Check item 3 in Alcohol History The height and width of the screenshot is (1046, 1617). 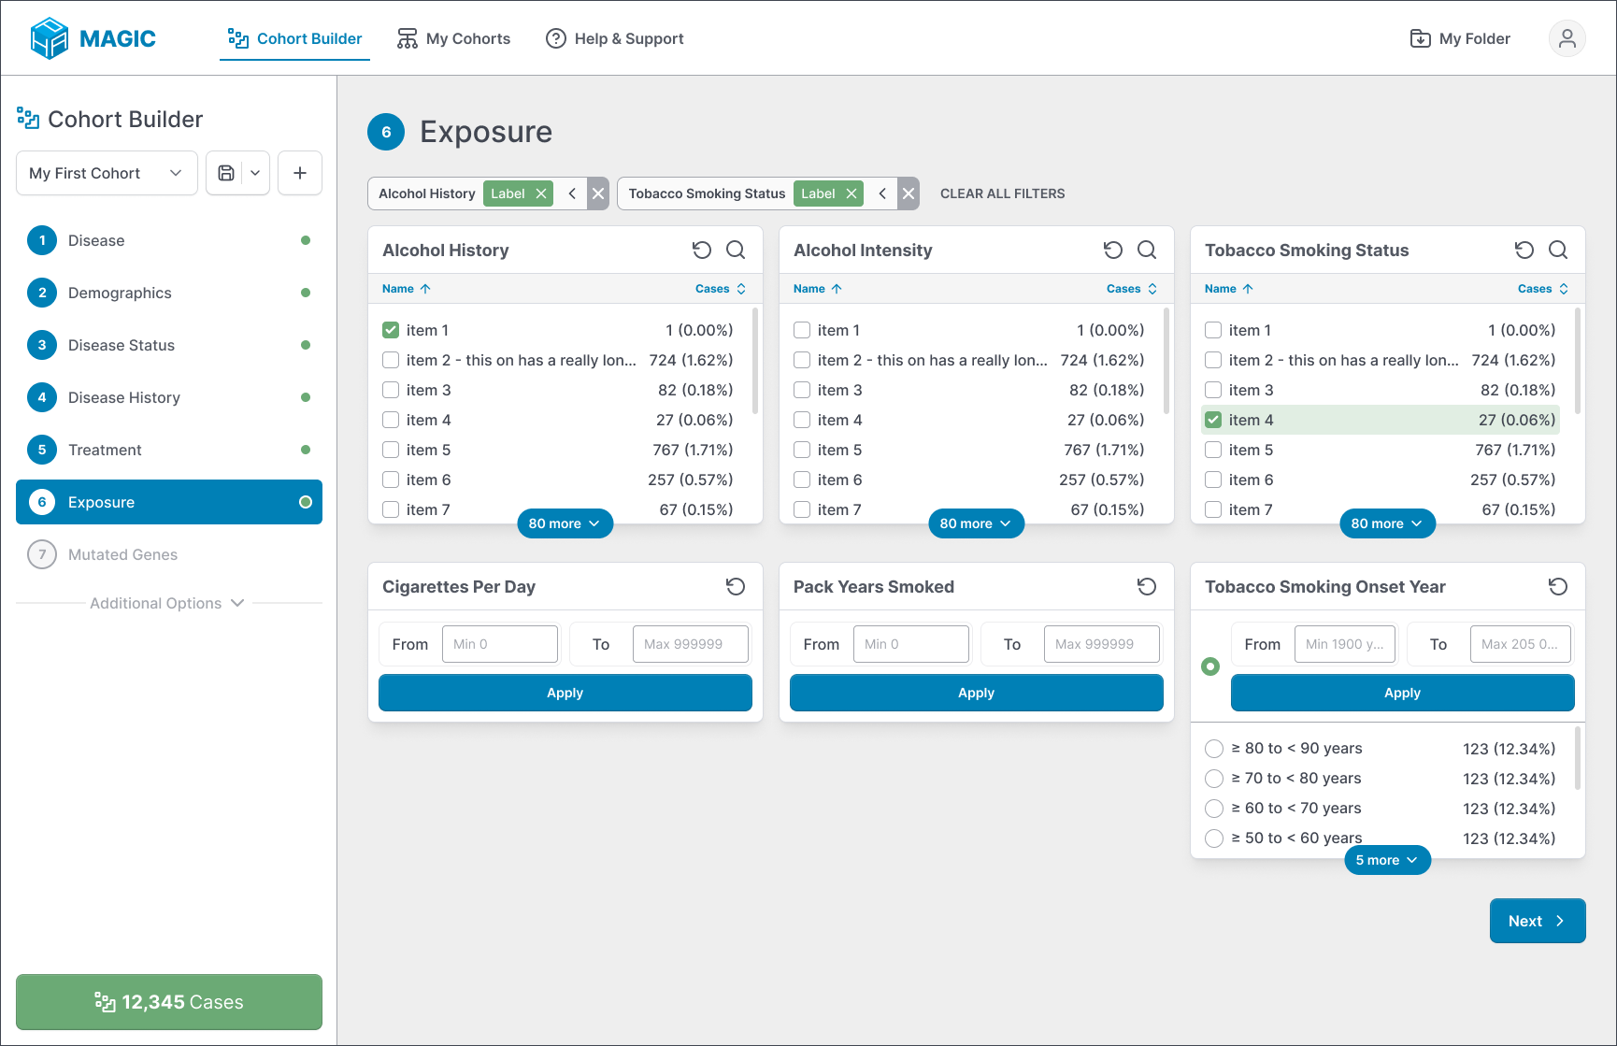pyautogui.click(x=391, y=390)
